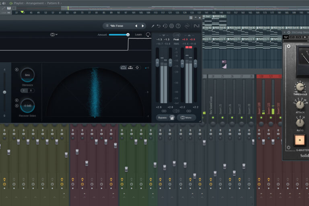Select Stereoize mode I
309x206 pixels.
(x=24, y=91)
